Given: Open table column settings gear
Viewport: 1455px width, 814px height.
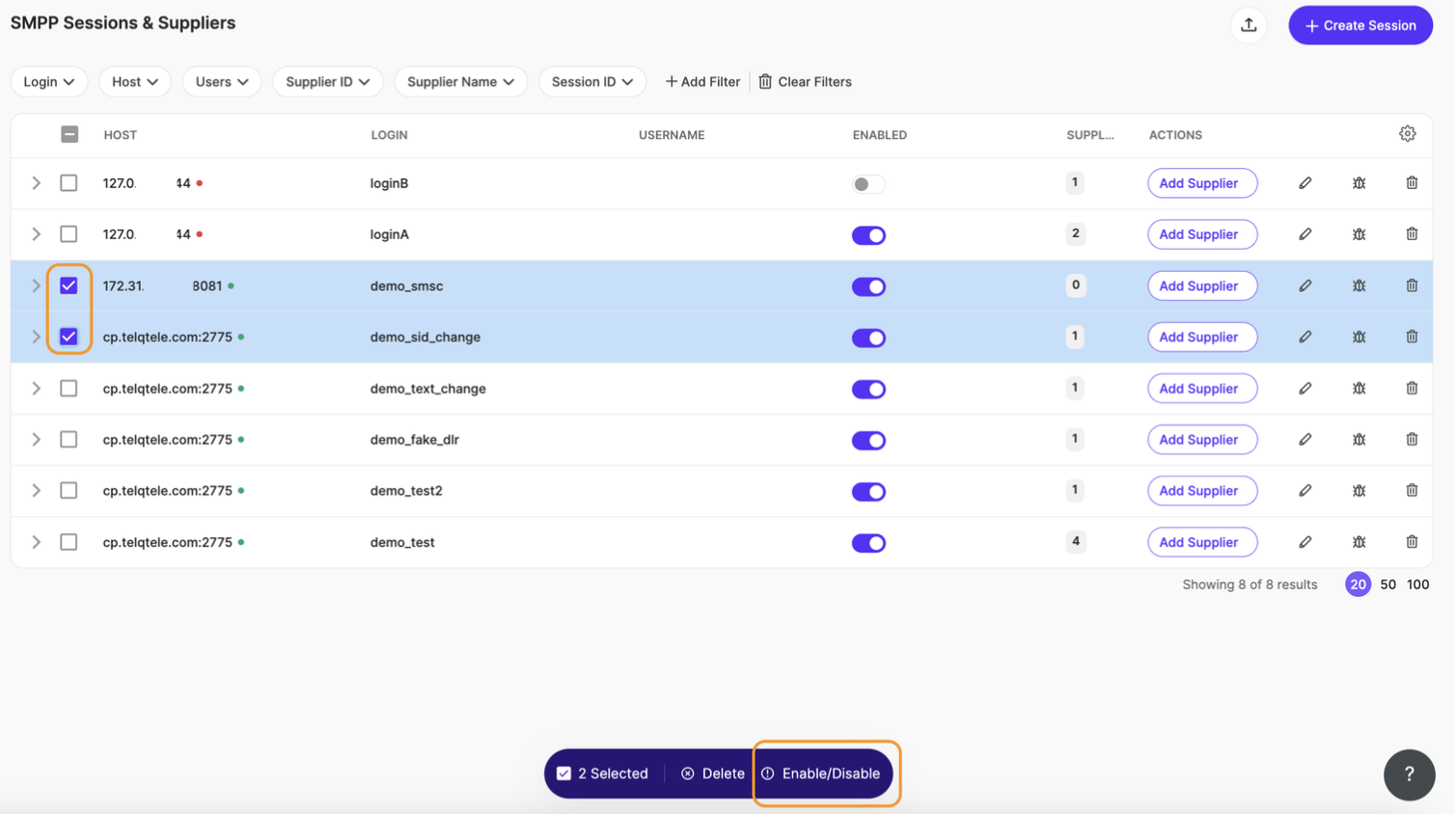Looking at the screenshot, I should tap(1407, 134).
